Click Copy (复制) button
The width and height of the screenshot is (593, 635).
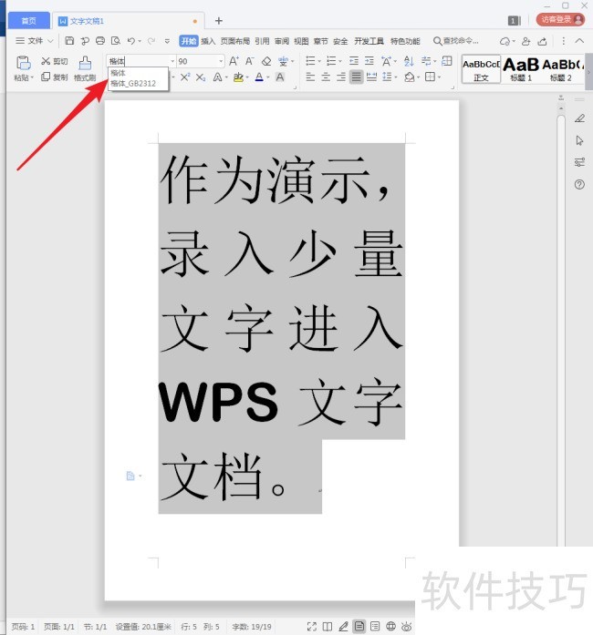55,77
